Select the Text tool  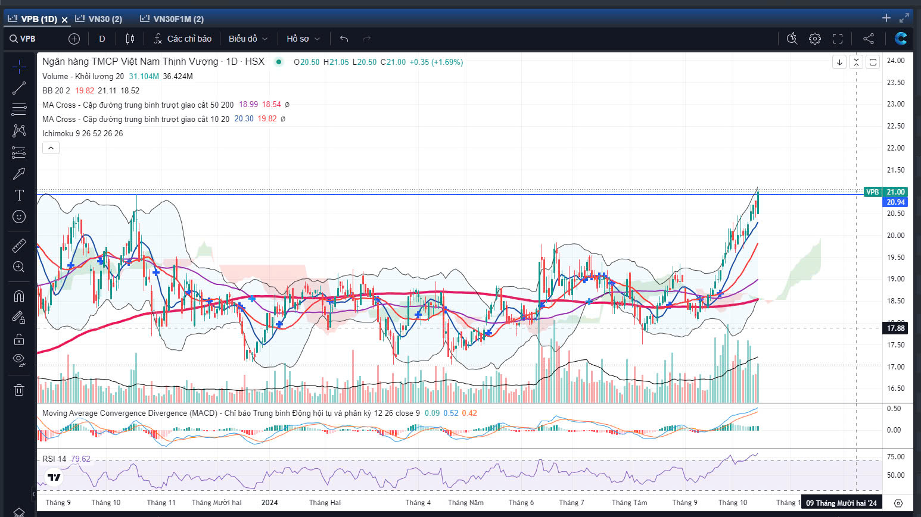click(x=19, y=195)
